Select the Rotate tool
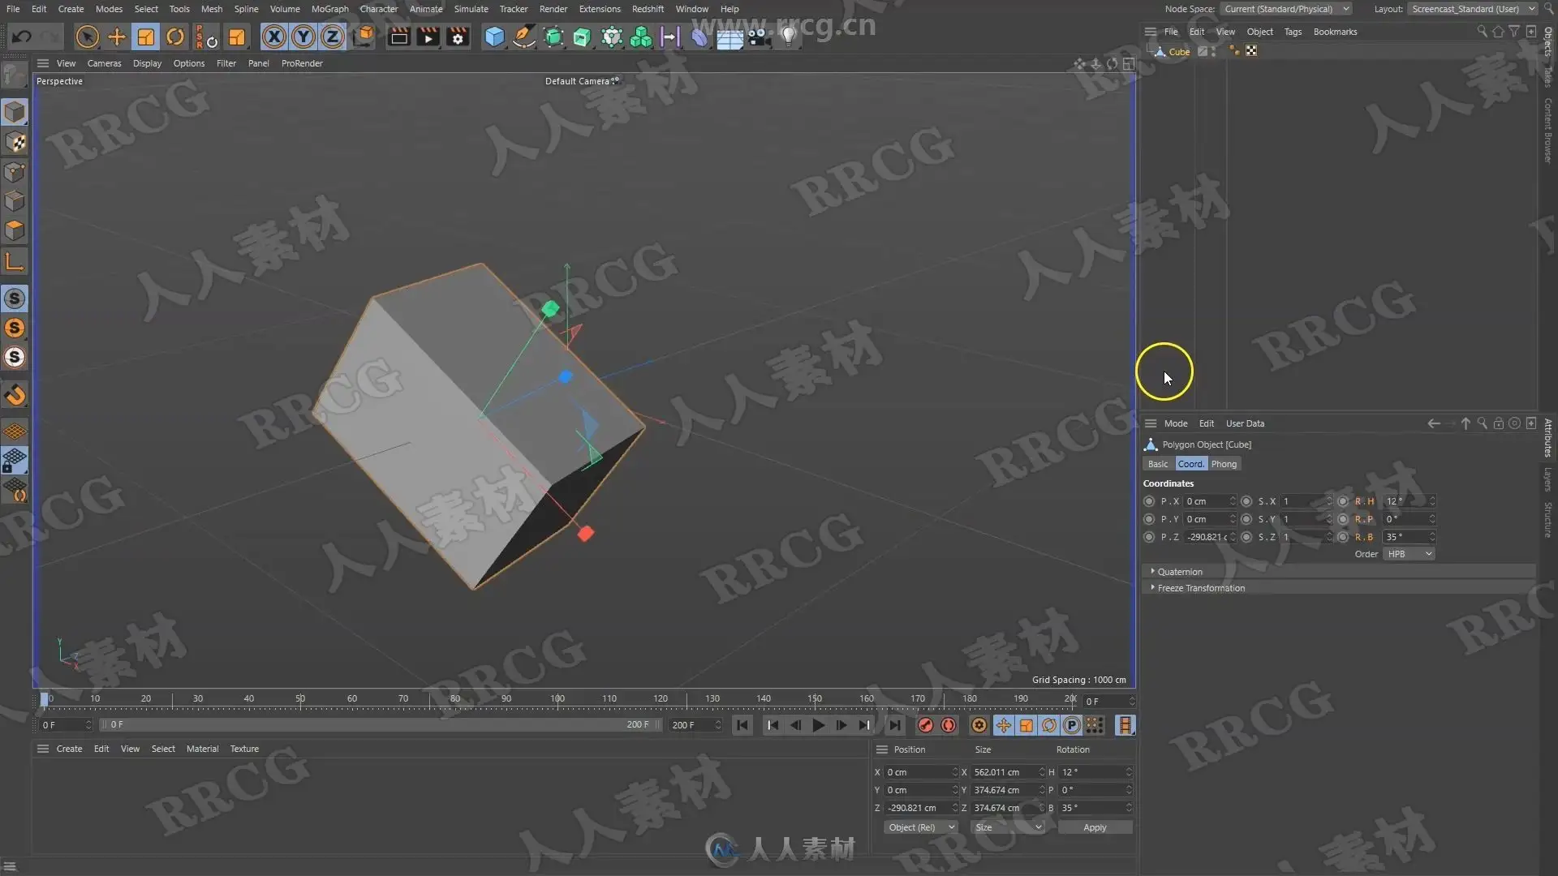Viewport: 1558px width, 876px height. 175,36
